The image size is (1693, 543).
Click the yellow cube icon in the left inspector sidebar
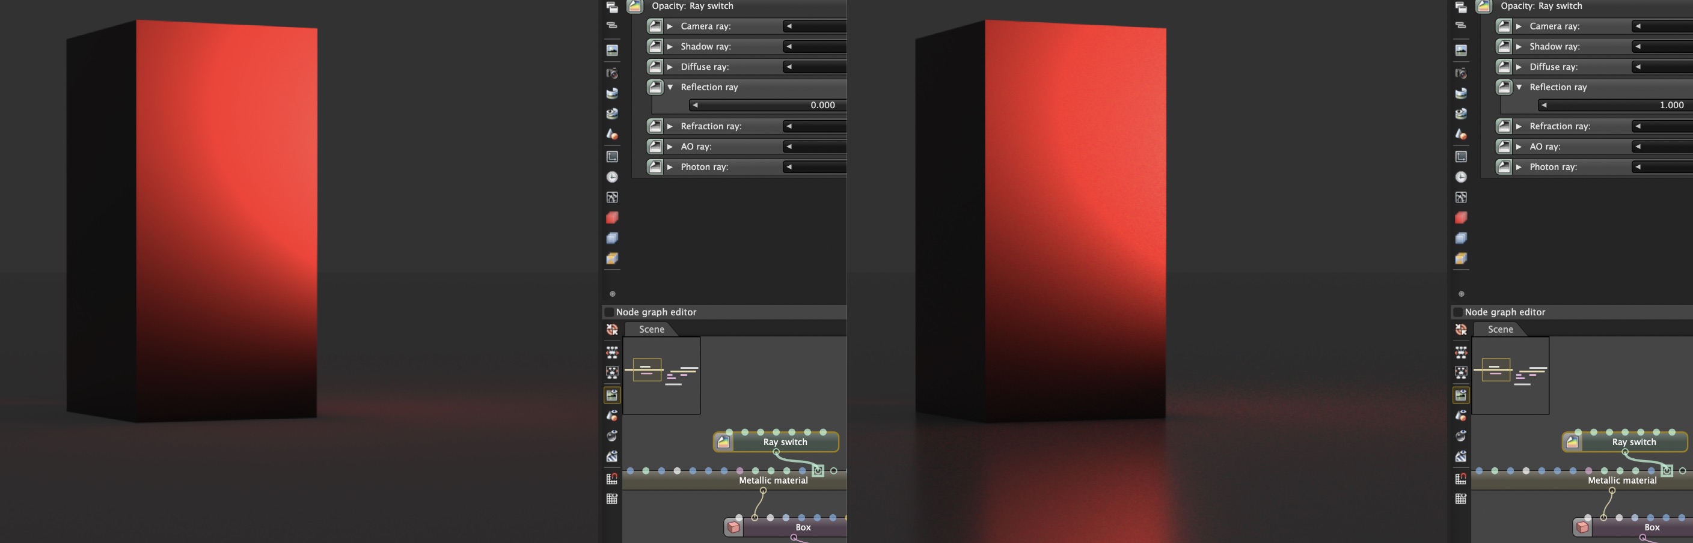click(x=612, y=259)
